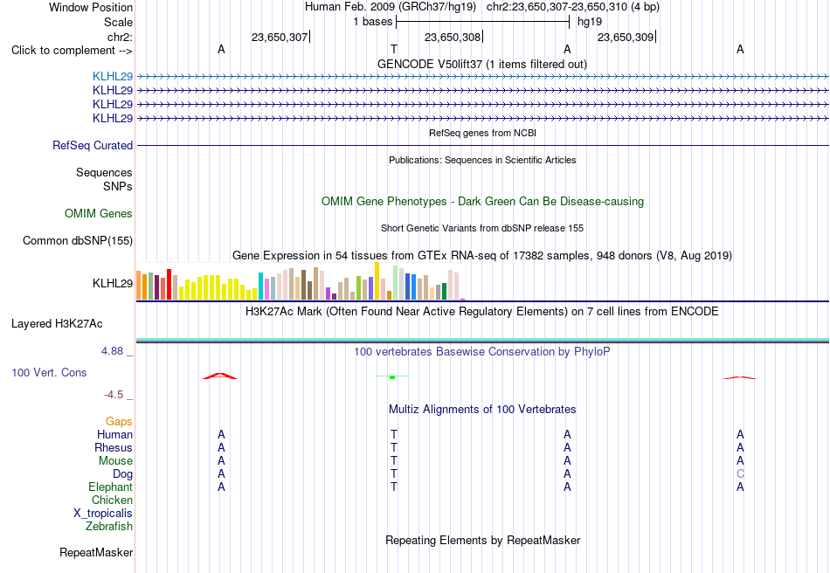This screenshot has height=573, width=830.
Task: Click 'Repeating Elements by RepeatMasker' title
Action: pos(482,541)
